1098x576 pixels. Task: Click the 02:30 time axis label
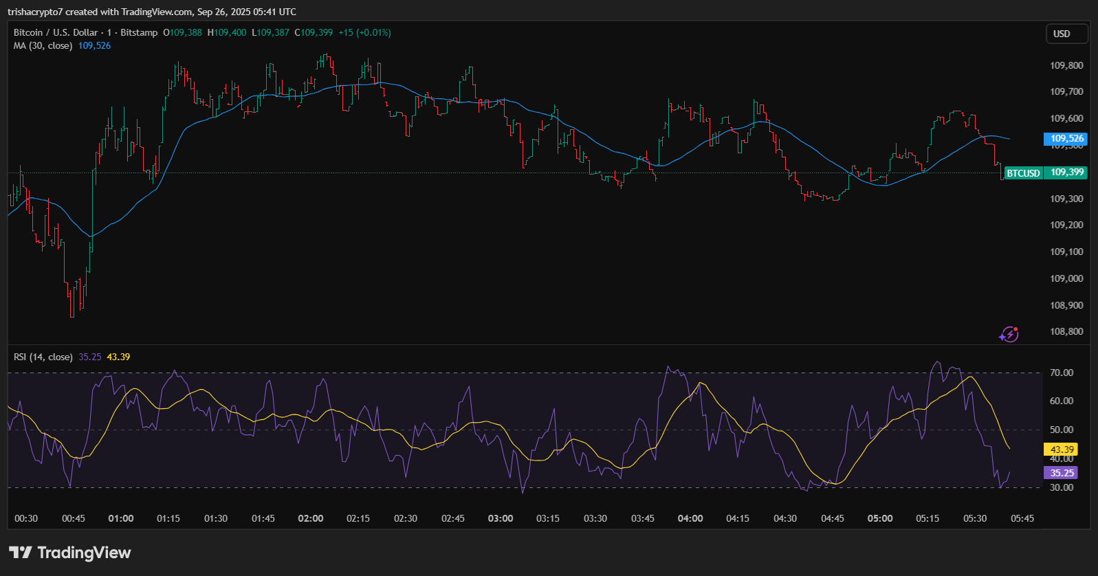[x=406, y=518]
